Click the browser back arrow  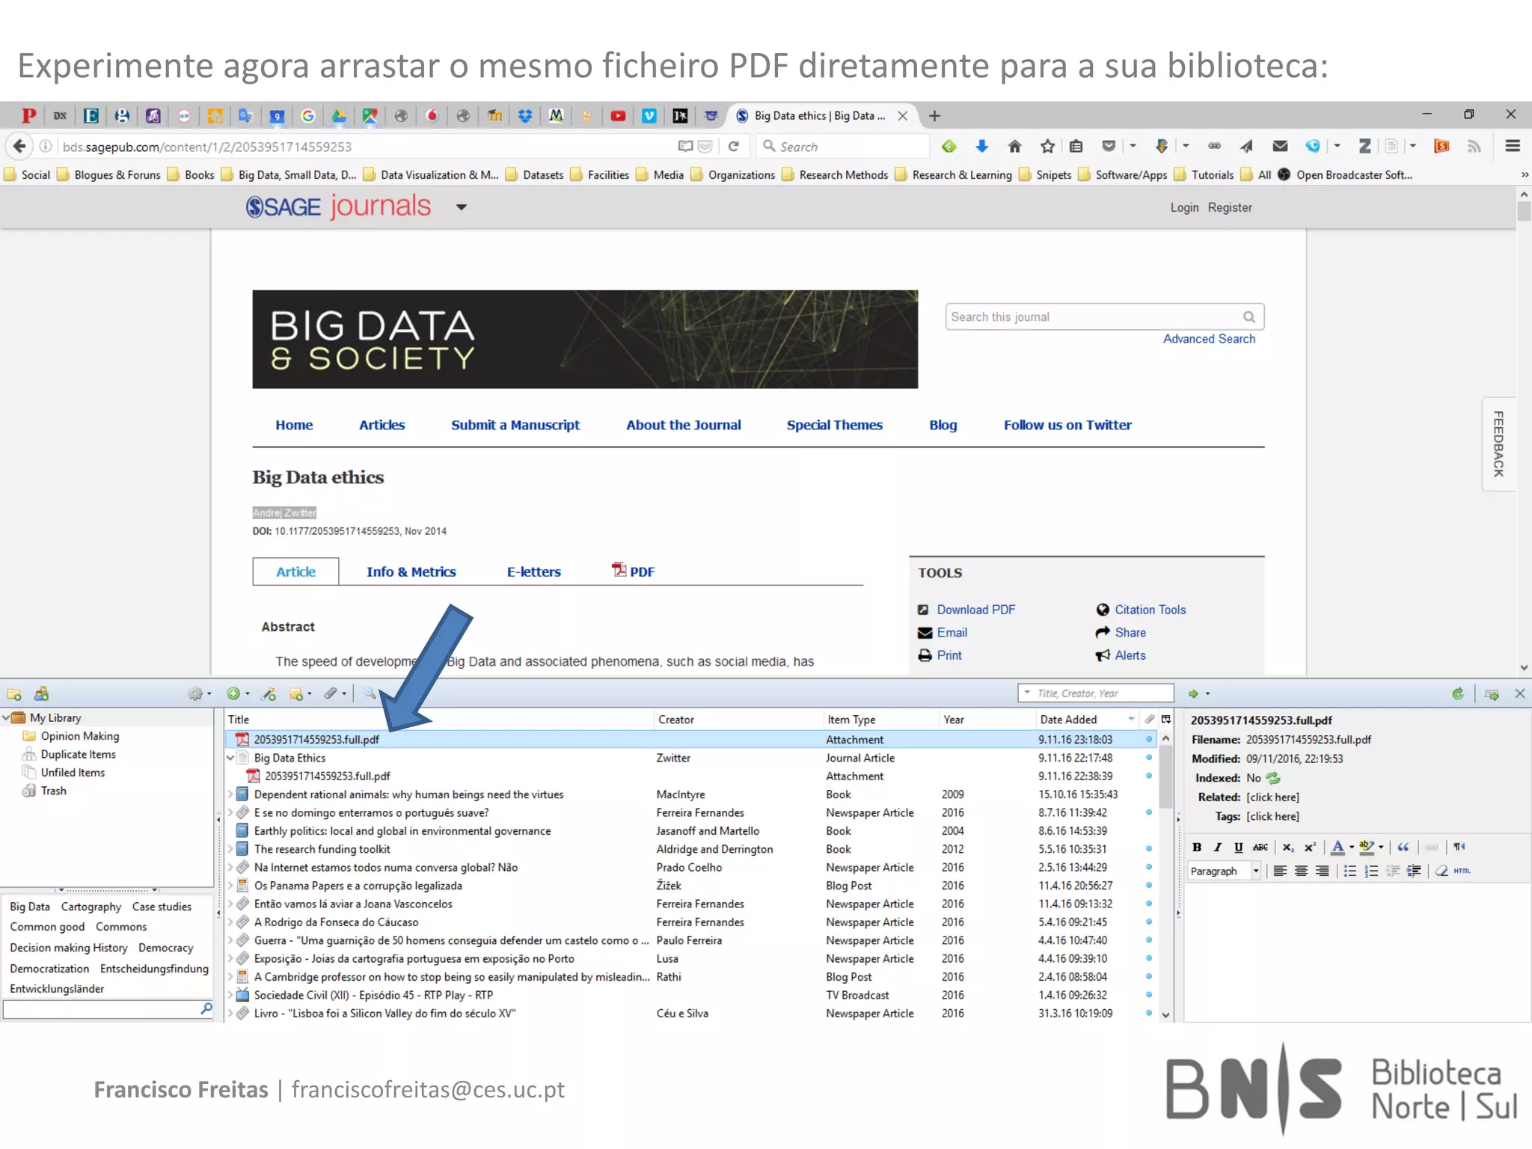coord(20,147)
